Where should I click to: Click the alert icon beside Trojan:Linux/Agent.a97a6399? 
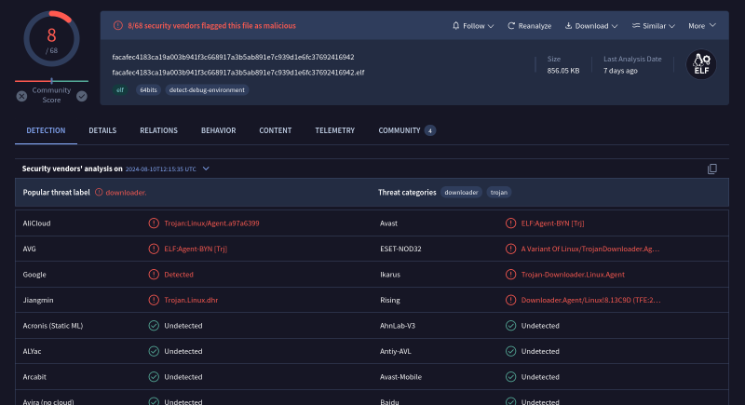pyautogui.click(x=154, y=223)
